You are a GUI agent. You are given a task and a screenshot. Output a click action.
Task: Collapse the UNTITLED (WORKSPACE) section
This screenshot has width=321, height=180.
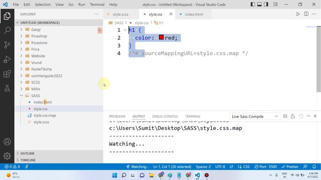click(x=59, y=22)
